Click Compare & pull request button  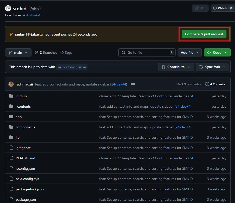204,34
